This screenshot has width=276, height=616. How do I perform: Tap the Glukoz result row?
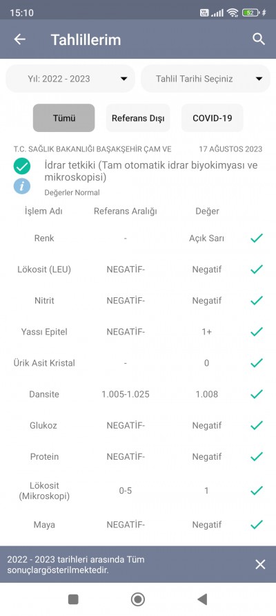point(138,425)
